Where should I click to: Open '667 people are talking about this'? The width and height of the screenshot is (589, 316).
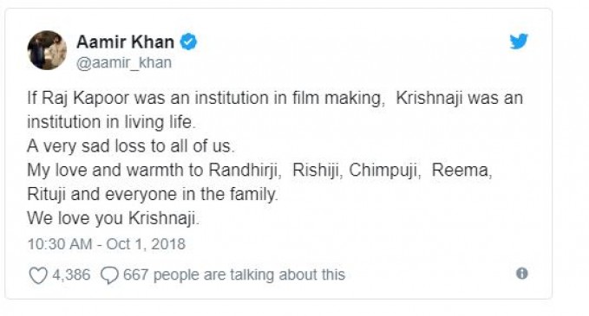(234, 274)
